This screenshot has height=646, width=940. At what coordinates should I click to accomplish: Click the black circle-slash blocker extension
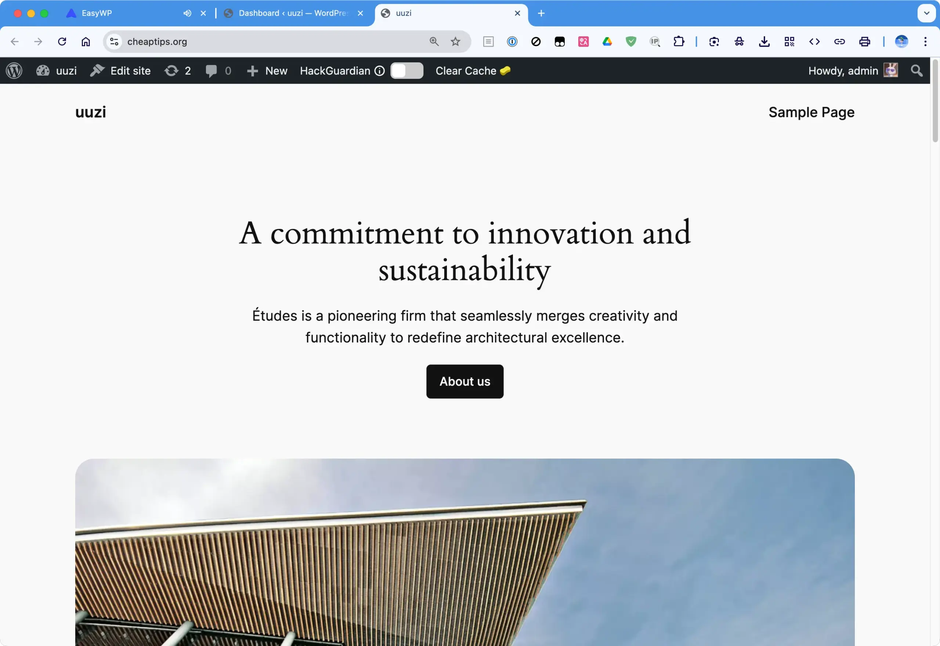coord(536,42)
